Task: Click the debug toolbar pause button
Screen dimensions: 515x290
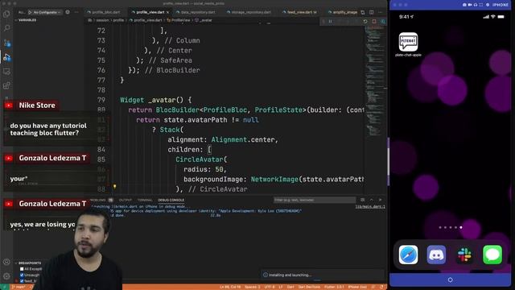Action: tap(331, 22)
